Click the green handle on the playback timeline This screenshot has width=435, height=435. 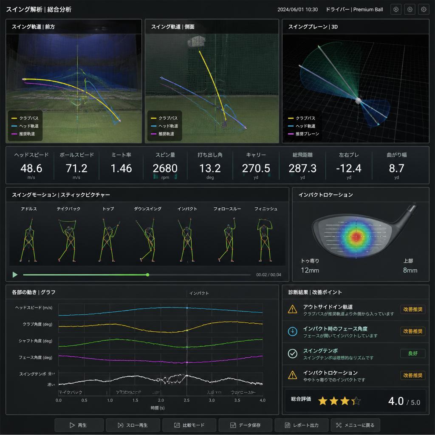click(147, 275)
